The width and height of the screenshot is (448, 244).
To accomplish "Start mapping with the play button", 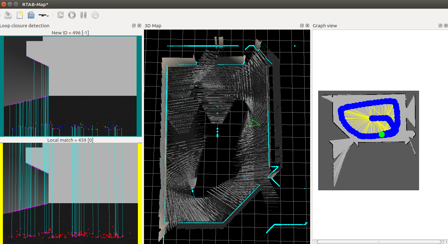I will [72, 15].
